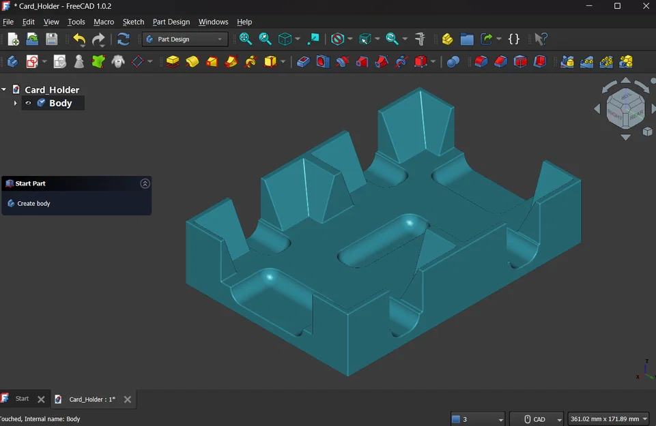Click the Measure caliper icon
Screen dimensions: 656x426
tap(420, 39)
